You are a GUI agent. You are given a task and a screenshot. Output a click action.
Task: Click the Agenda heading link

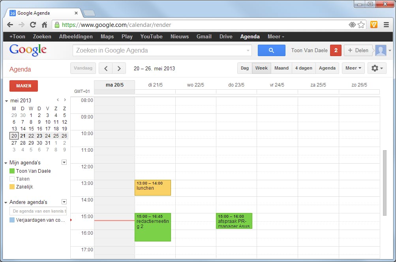[20, 69]
